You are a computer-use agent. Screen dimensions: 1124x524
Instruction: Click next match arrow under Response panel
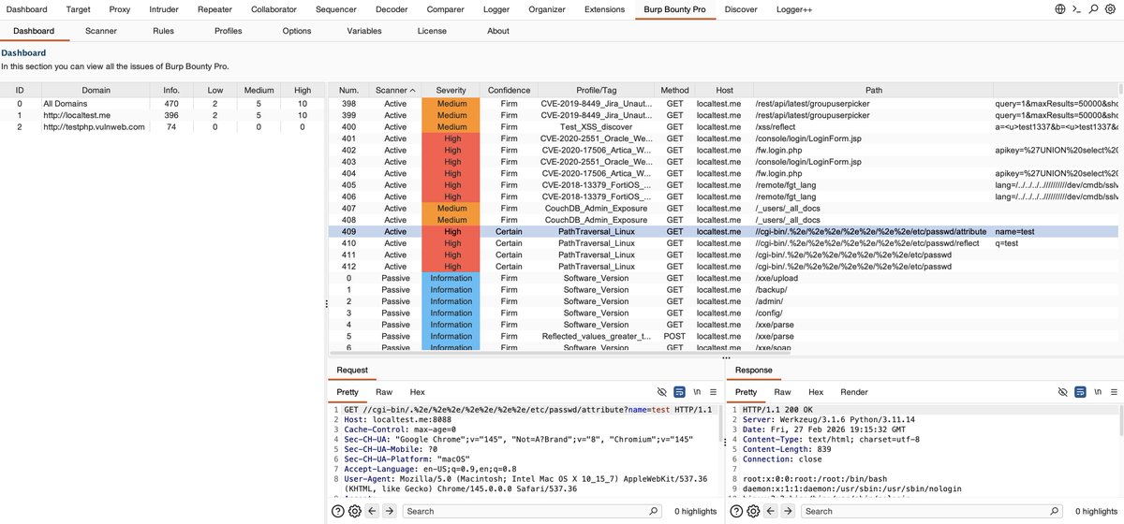click(x=788, y=511)
